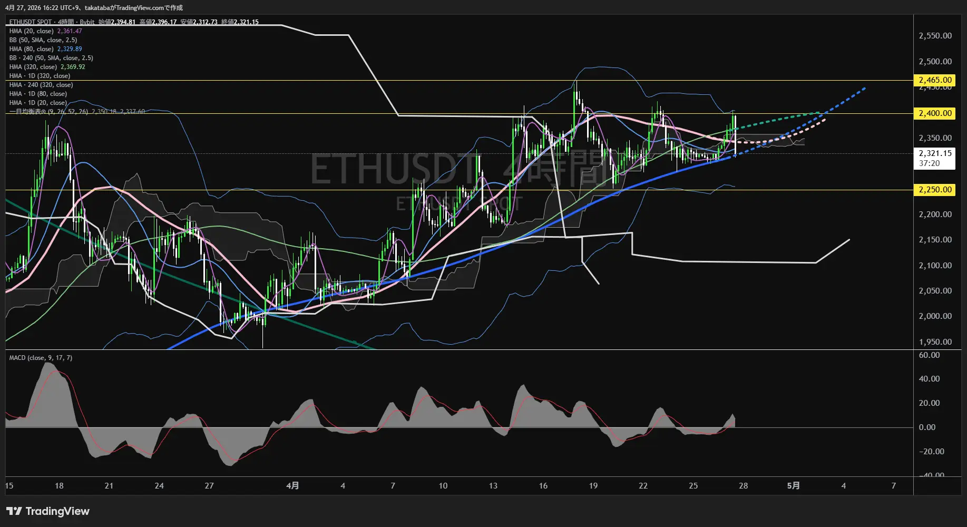The width and height of the screenshot is (967, 527).
Task: Click the HMA (80, close) indicator label
Action: point(32,49)
